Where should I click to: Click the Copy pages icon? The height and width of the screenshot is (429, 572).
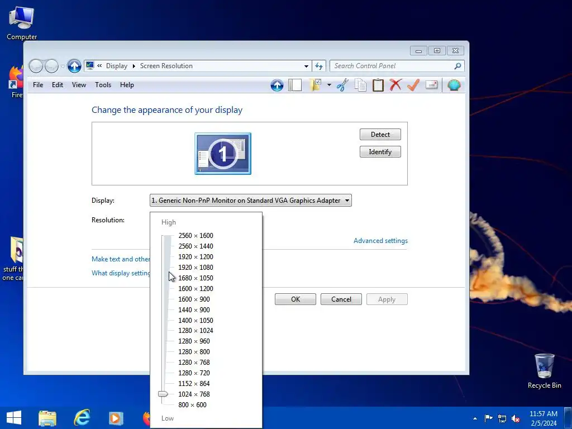click(360, 85)
